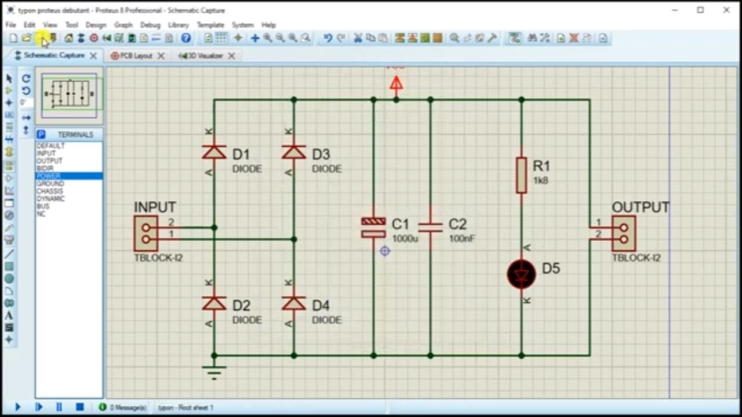This screenshot has width=742, height=417.
Task: Click the red X Remove Sheet icon
Action: tap(573, 38)
